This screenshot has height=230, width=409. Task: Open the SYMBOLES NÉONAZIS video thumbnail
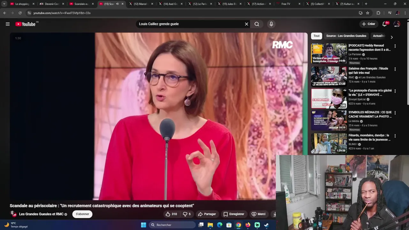(x=329, y=120)
